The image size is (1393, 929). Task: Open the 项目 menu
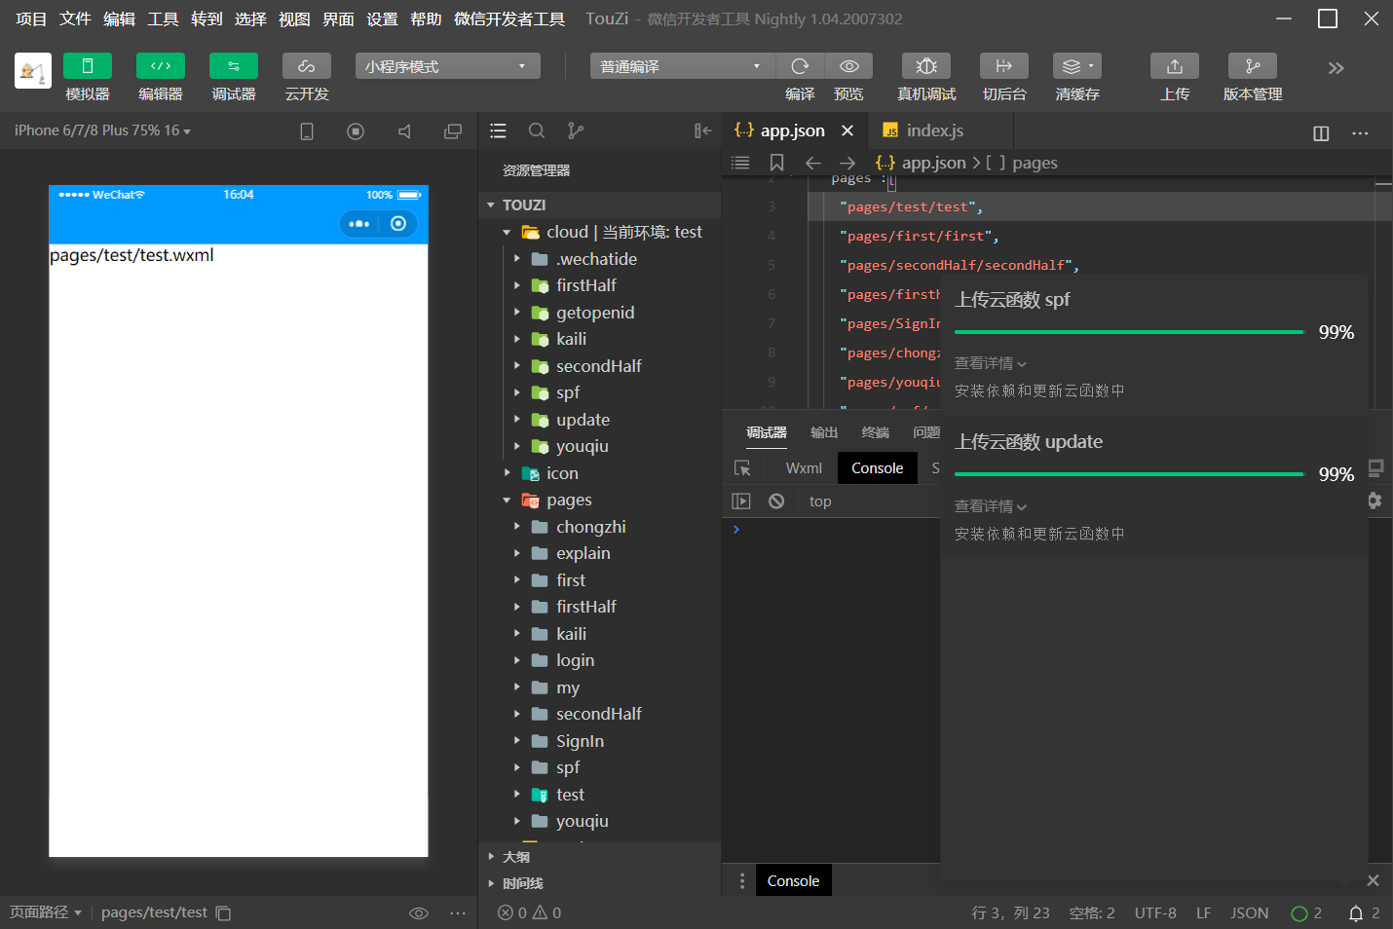coord(31,19)
